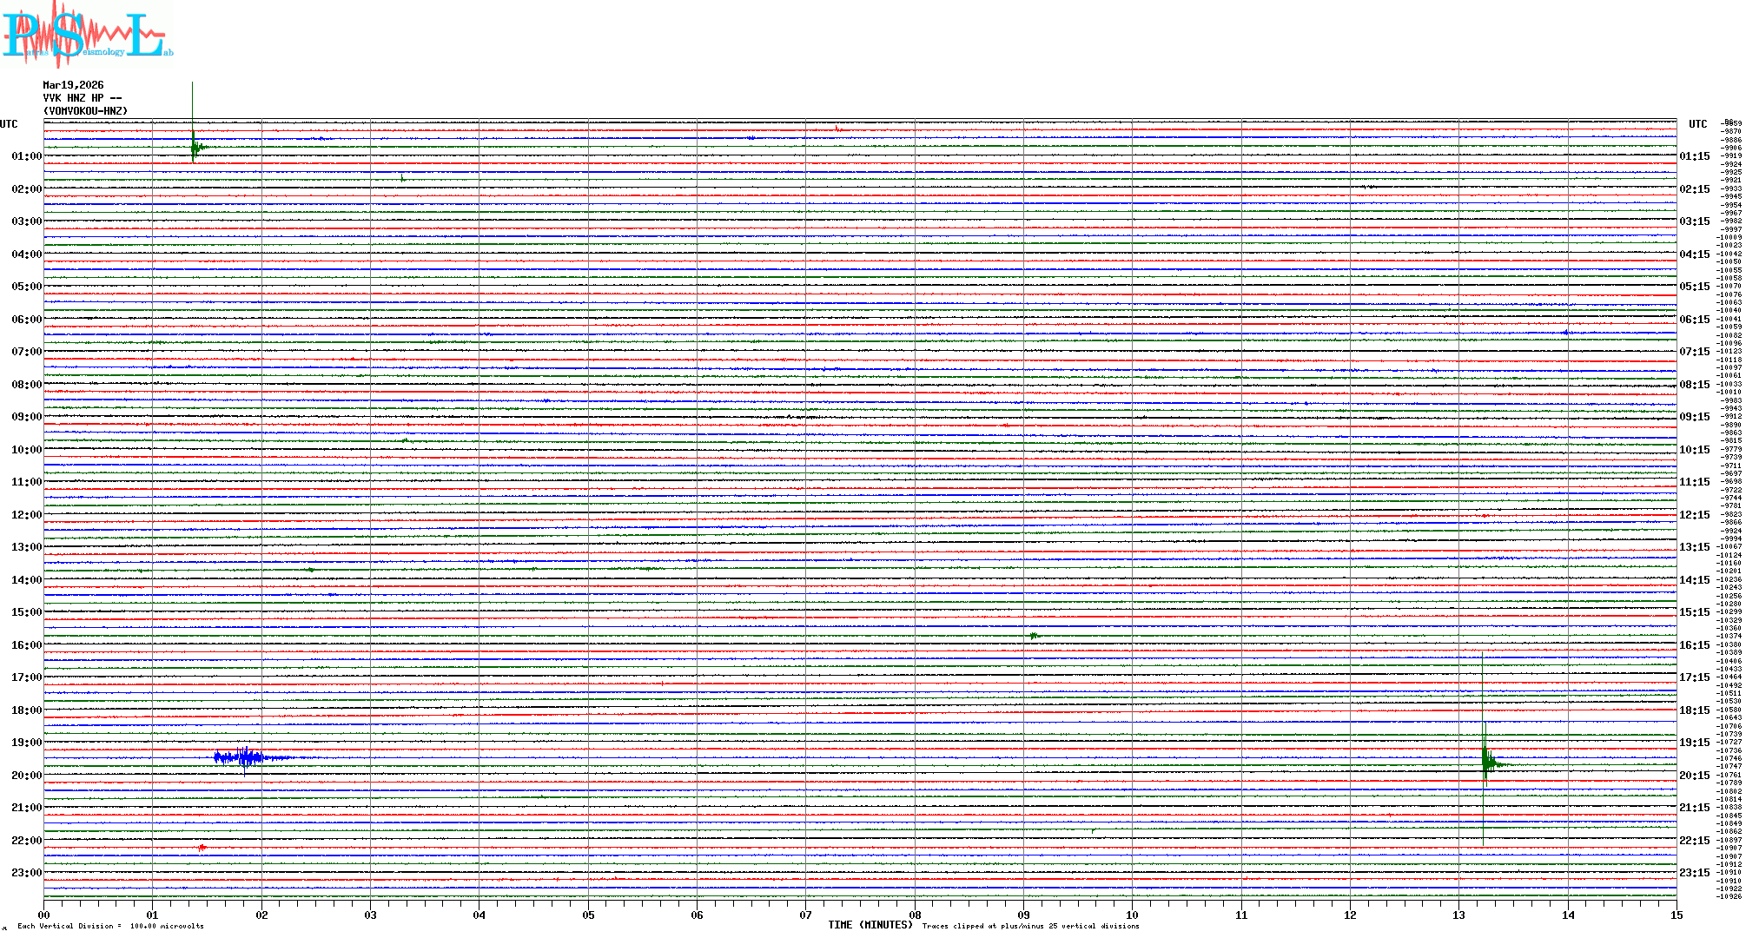Click the PSL Seismology Lab logo
The width and height of the screenshot is (1746, 938).
[x=87, y=35]
